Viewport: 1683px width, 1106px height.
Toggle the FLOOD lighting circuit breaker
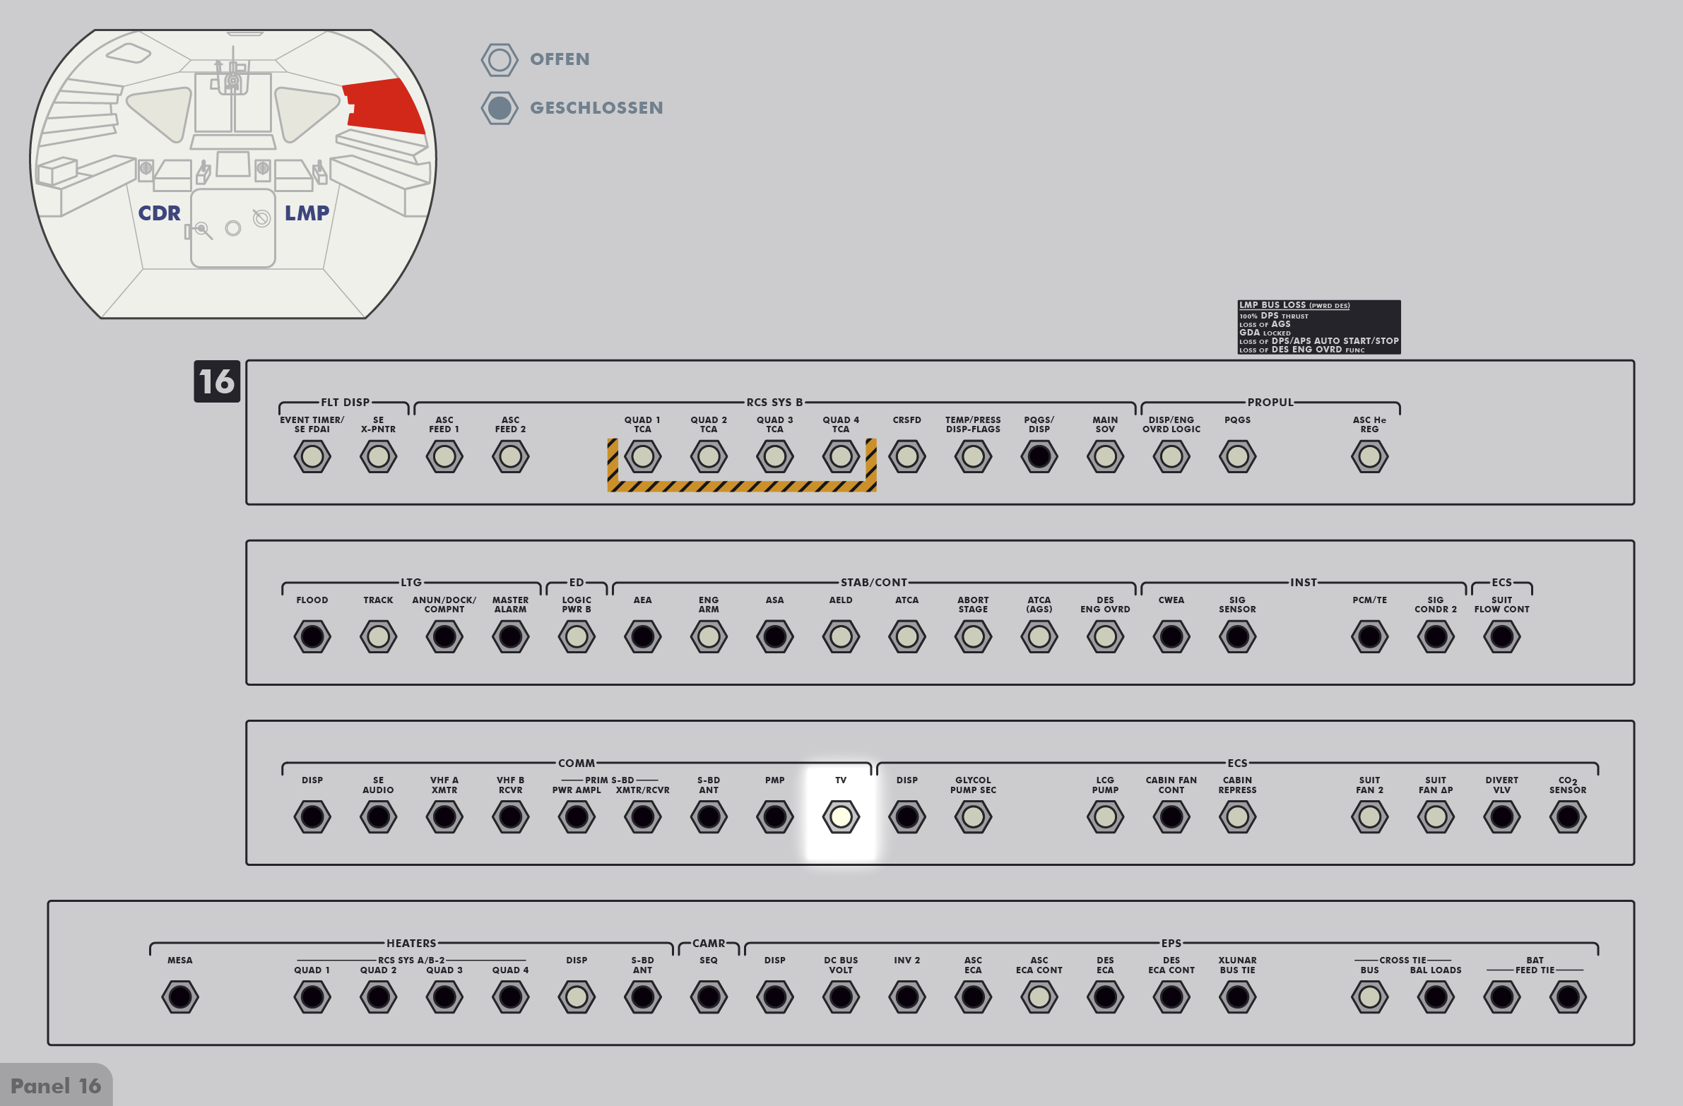click(x=312, y=637)
